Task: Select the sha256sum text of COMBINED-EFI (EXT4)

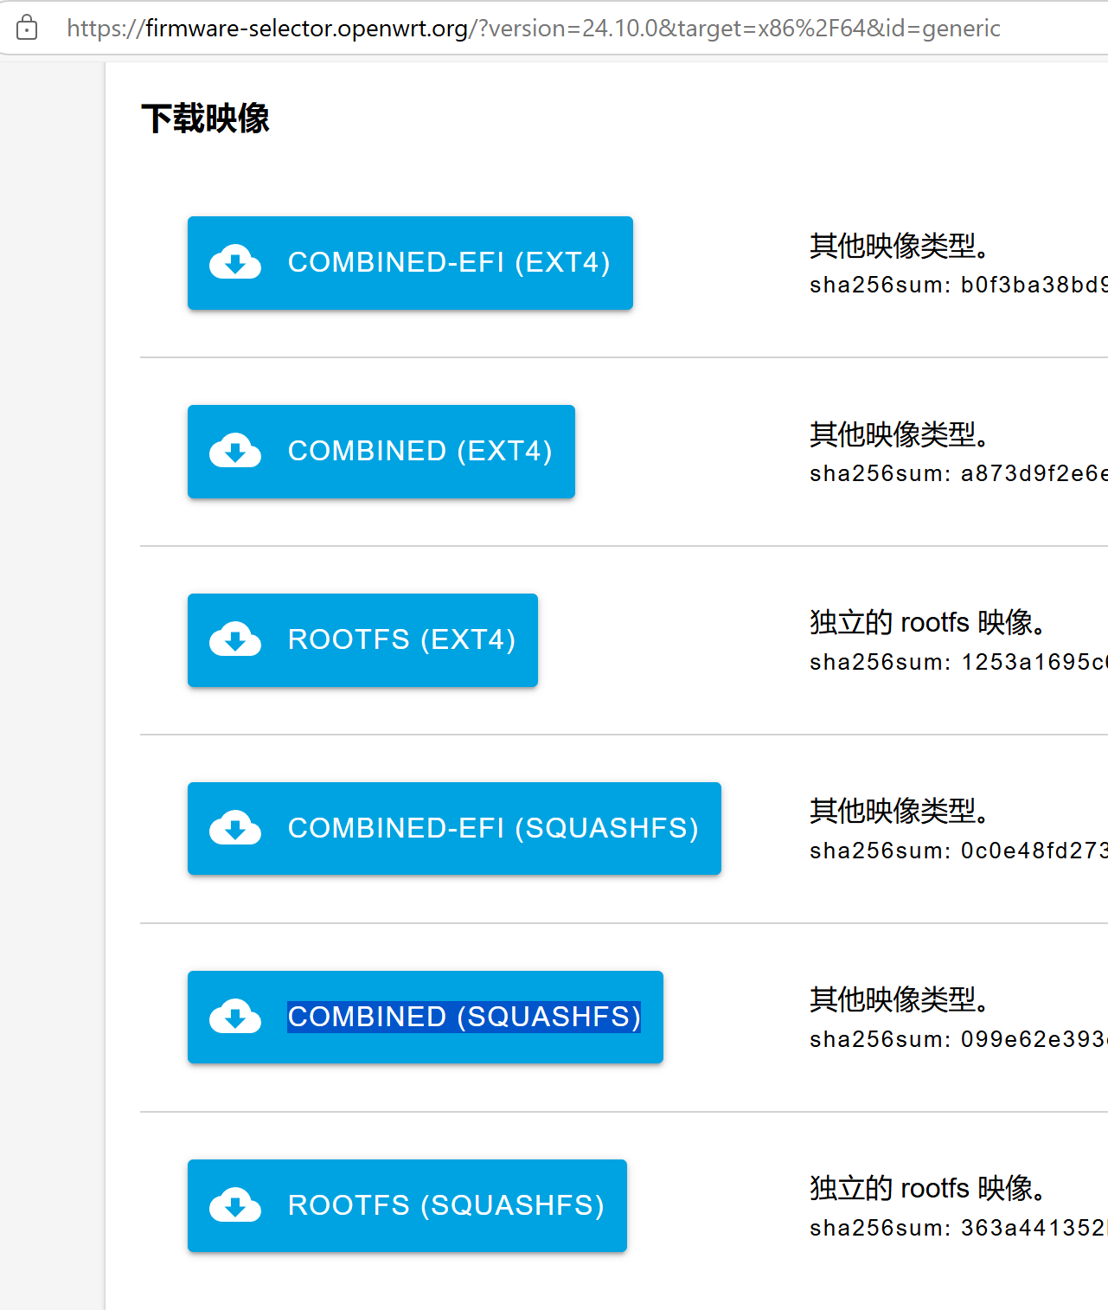Action: click(x=951, y=285)
